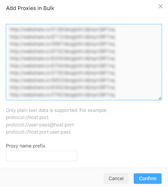This screenshot has width=168, height=187.
Task: Place cursor in fourth blurred proxy line
Action: click(x=62, y=51)
